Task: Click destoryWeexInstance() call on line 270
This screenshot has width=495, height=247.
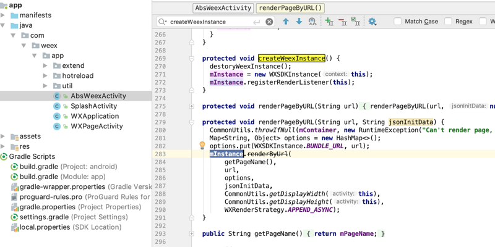Action: [251, 67]
